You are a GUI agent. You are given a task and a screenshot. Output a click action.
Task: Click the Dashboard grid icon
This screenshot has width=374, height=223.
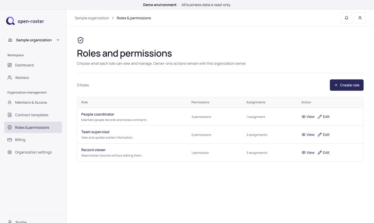(x=10, y=65)
